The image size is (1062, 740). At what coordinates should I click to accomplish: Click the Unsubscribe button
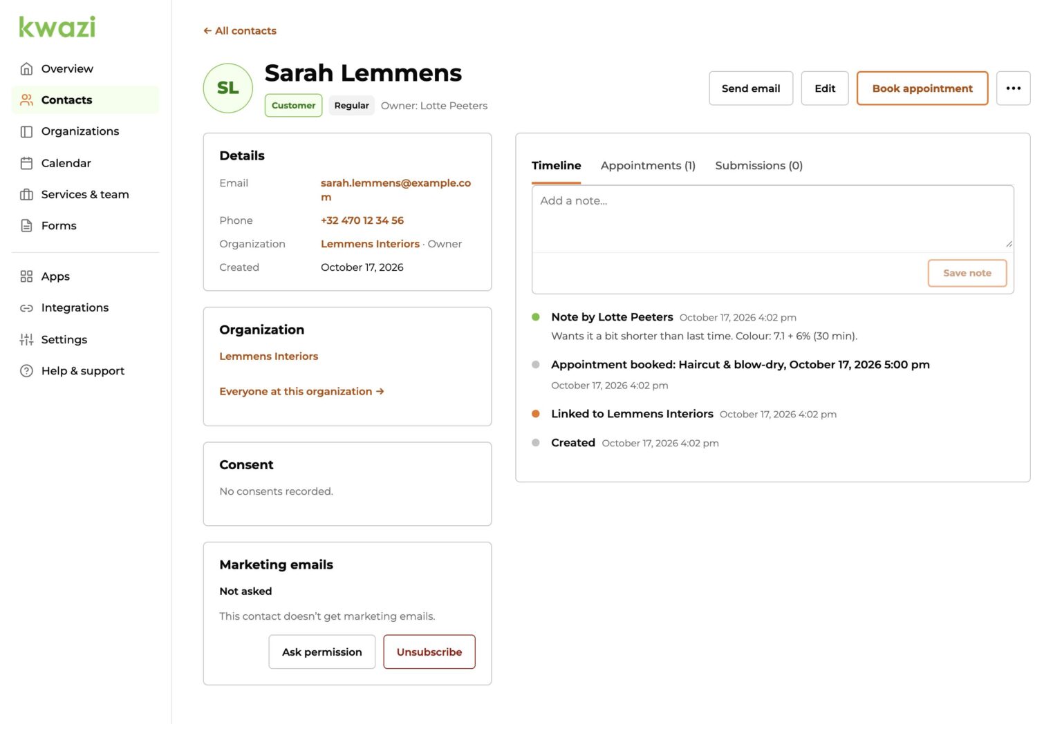coord(429,652)
